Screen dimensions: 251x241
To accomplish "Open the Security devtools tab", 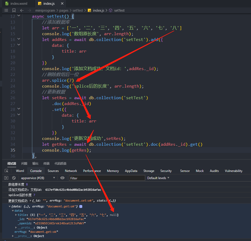I will click(166, 171).
